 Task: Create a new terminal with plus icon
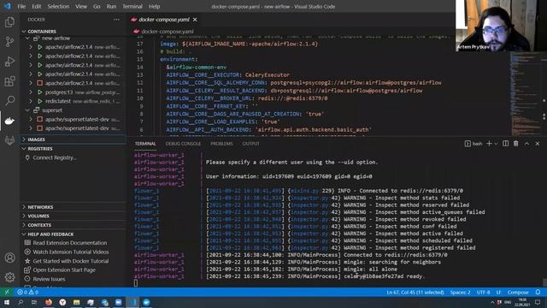pos(489,144)
